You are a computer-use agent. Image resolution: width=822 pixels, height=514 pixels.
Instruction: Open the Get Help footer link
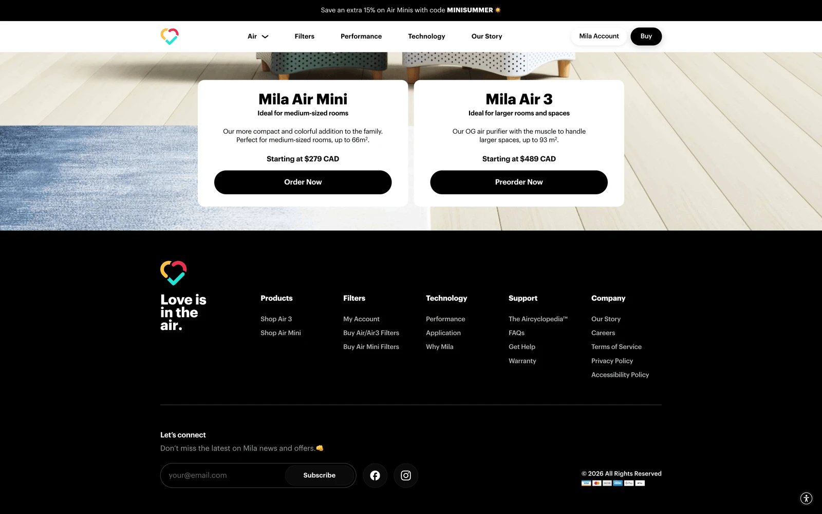(522, 347)
